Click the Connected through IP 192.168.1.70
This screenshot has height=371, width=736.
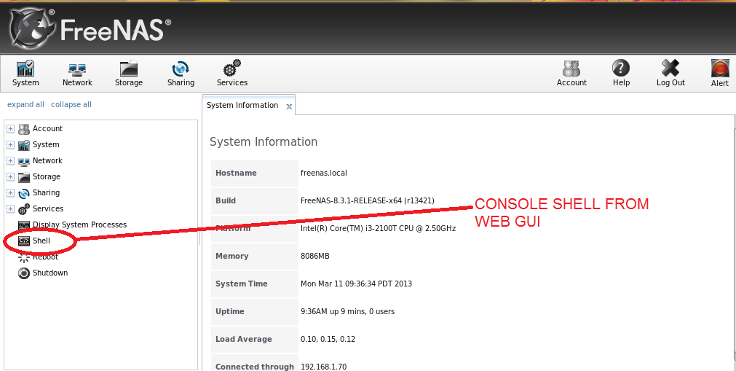point(324,367)
